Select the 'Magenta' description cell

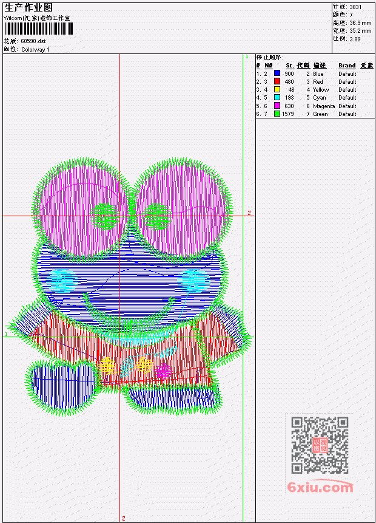tap(324, 106)
